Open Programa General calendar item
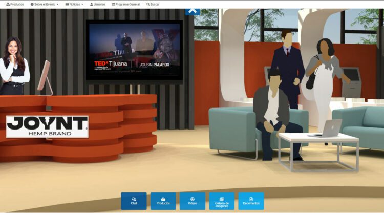Screen dimensions: 384x215 (x=125, y=4)
